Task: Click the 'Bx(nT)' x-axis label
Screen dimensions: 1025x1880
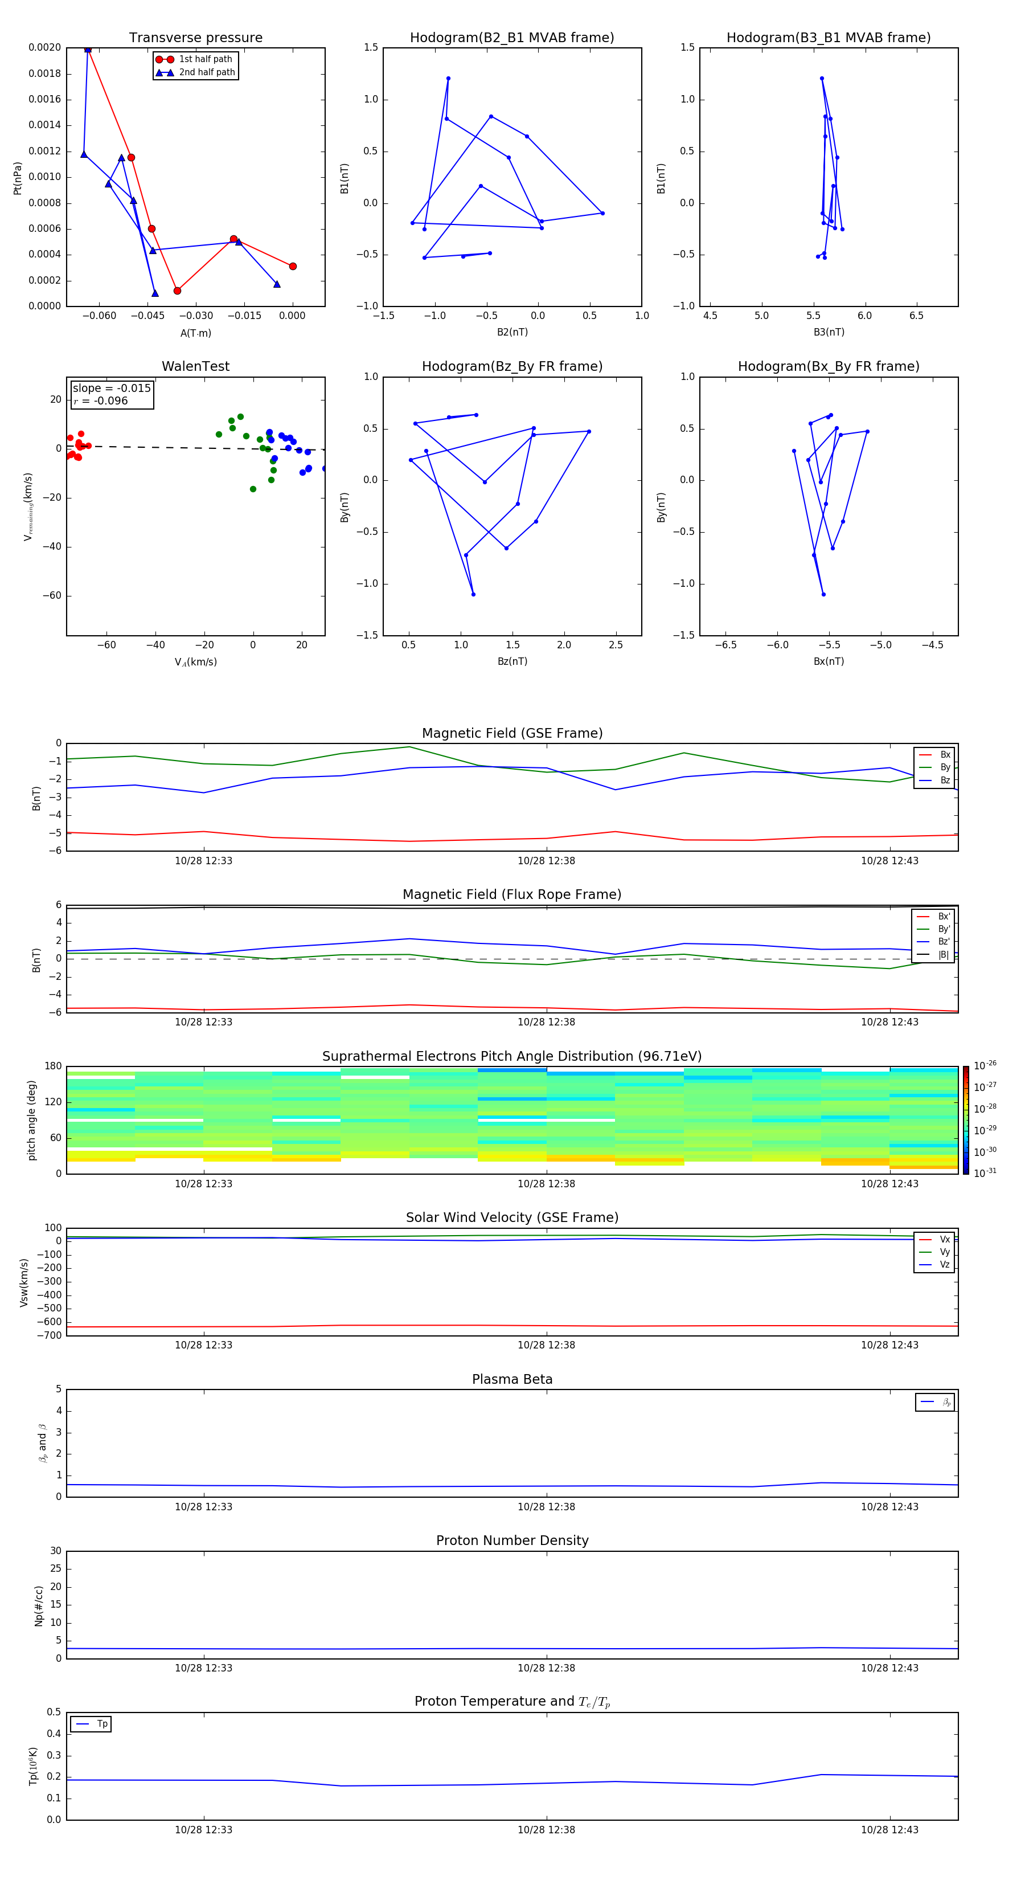Action: (x=829, y=661)
